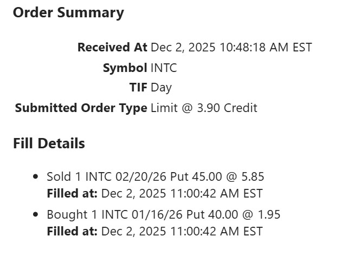This screenshot has height=256, width=348.
Task: Click the Fill Details heading
Action: click(49, 144)
